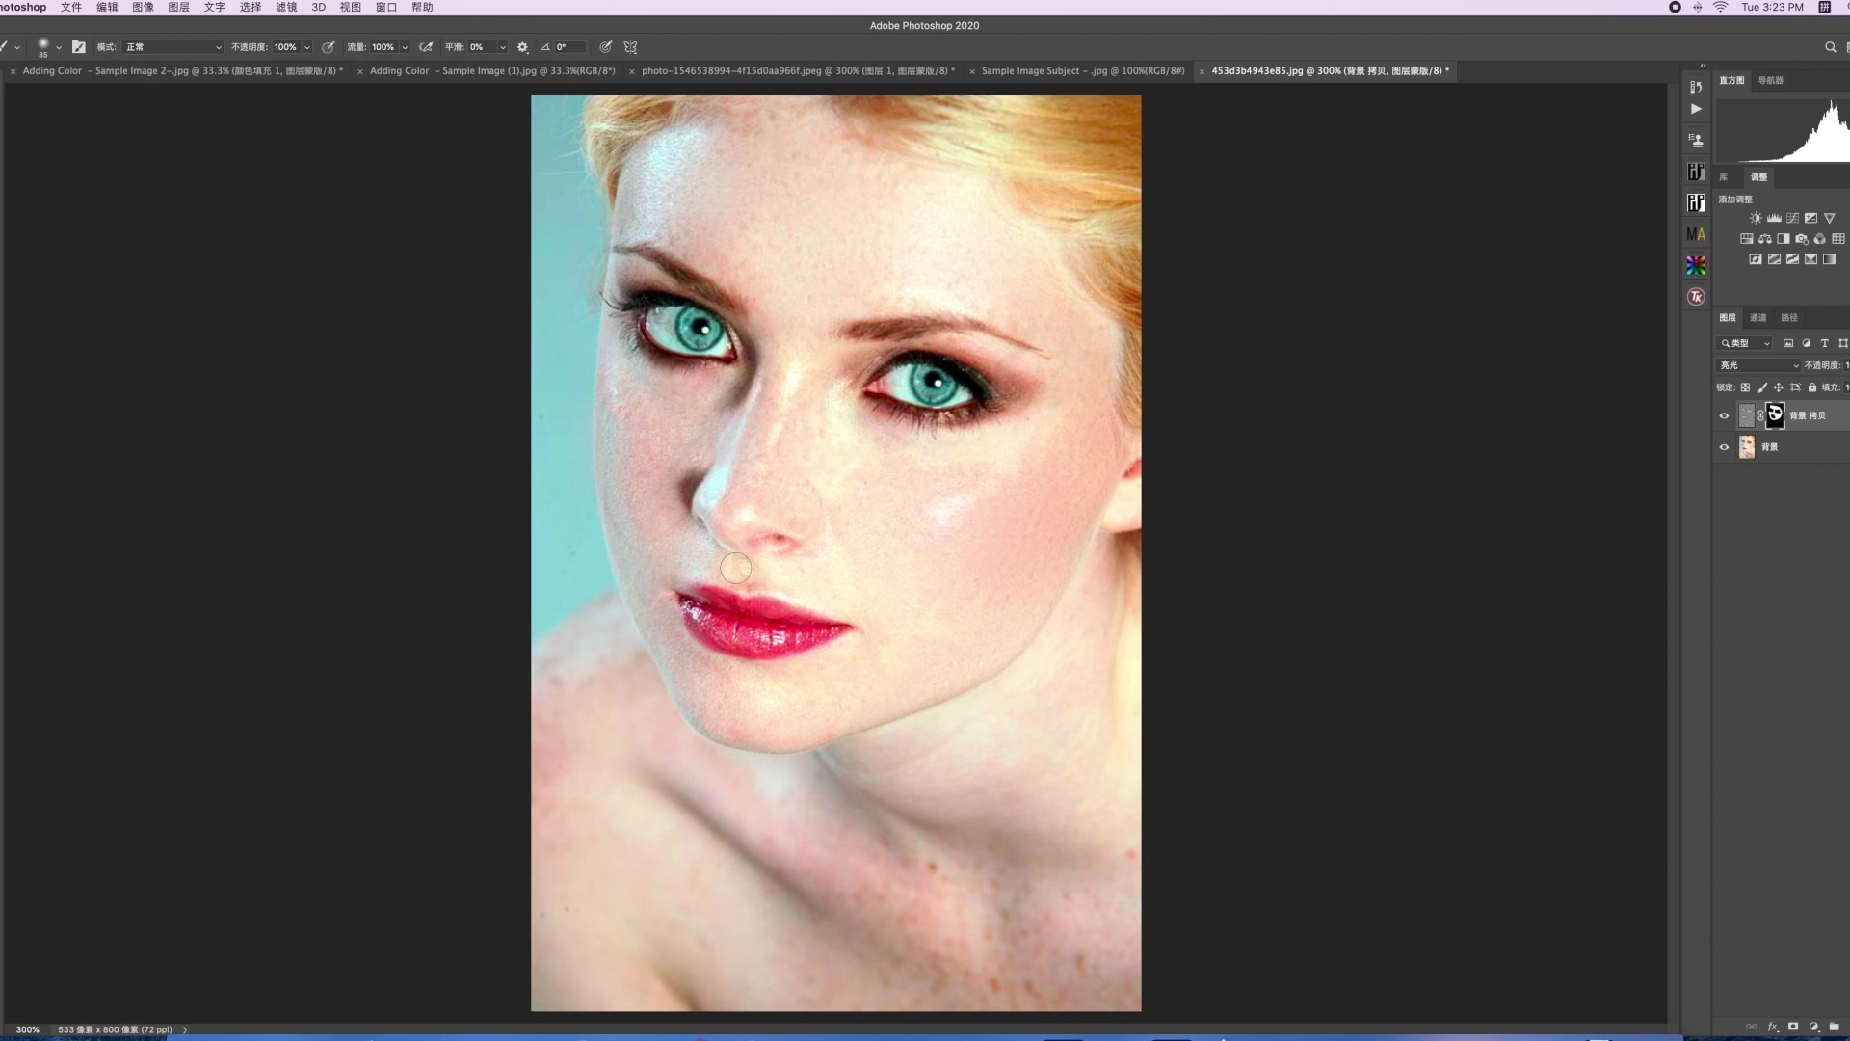This screenshot has height=1041, width=1850.
Task: Click the symmetry butterfly icon
Action: (x=631, y=47)
